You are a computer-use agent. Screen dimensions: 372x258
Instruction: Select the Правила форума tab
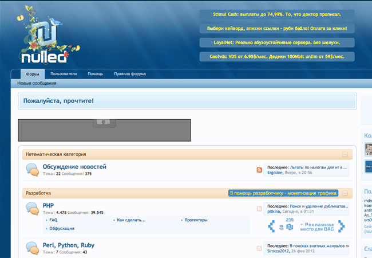[x=129, y=74]
